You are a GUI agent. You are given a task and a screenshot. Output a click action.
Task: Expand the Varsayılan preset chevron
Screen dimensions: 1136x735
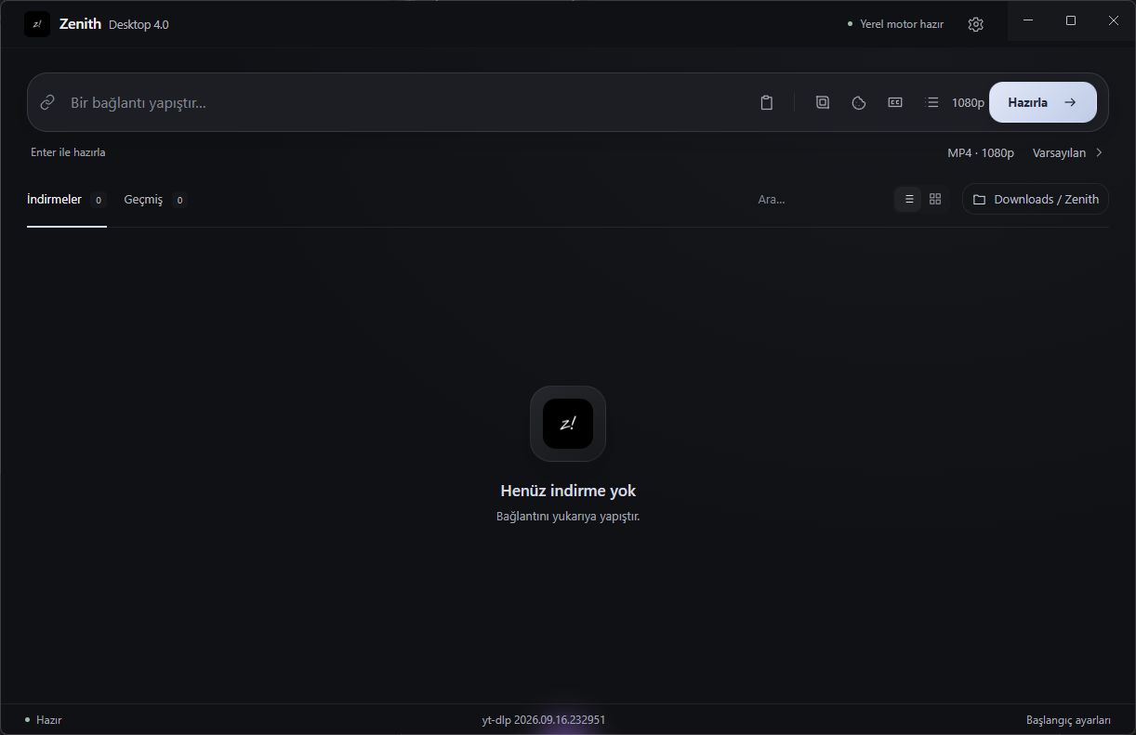[1100, 152]
